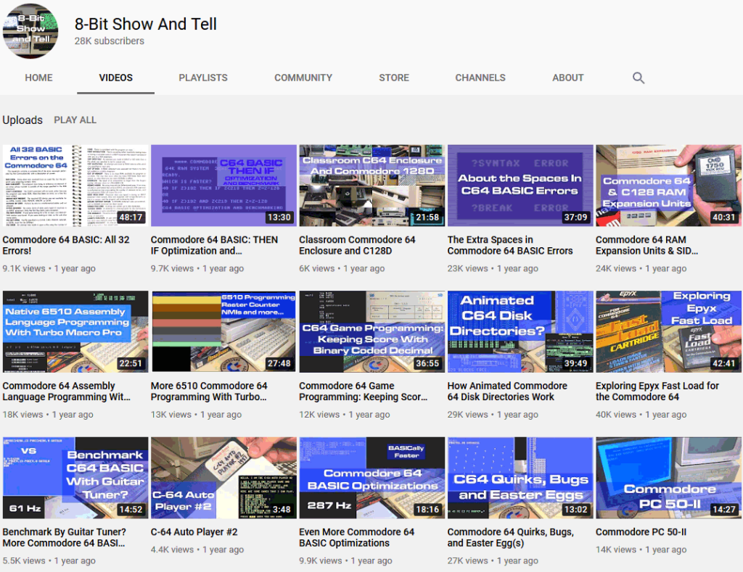
Task: Open the COMMUNITY tab
Action: (x=303, y=78)
